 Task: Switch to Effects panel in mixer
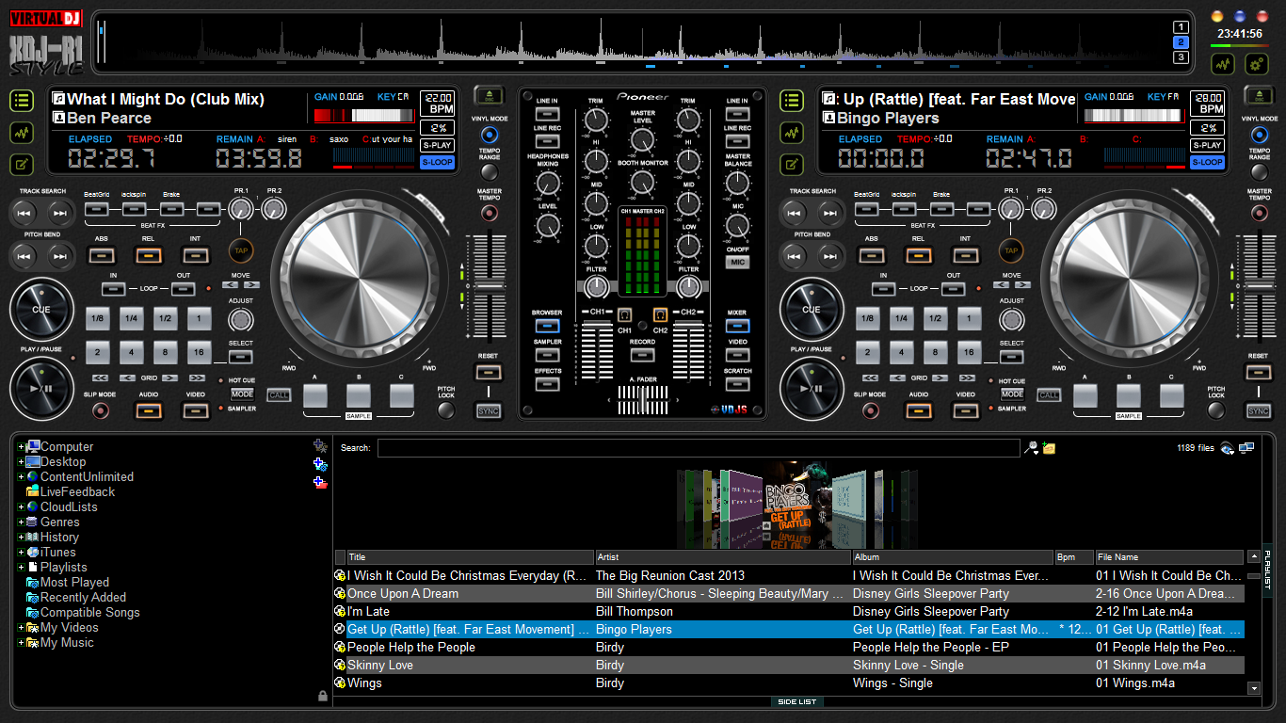pyautogui.click(x=547, y=384)
